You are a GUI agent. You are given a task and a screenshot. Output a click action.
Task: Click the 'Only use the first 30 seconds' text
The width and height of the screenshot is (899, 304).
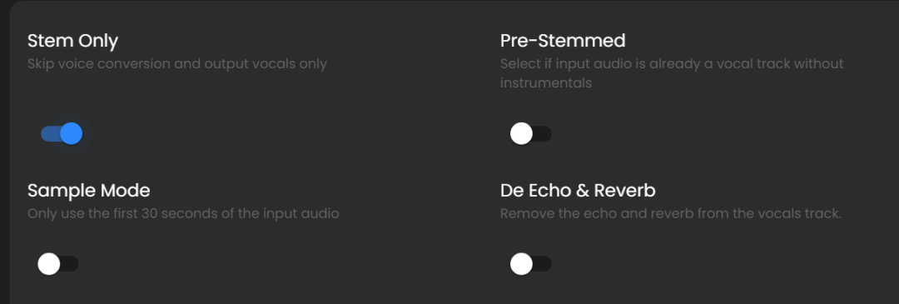[x=183, y=214]
